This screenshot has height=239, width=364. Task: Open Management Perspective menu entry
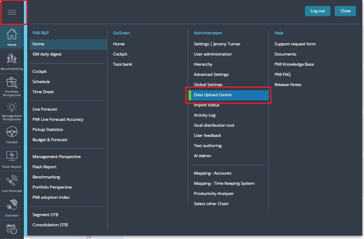[x=56, y=157]
